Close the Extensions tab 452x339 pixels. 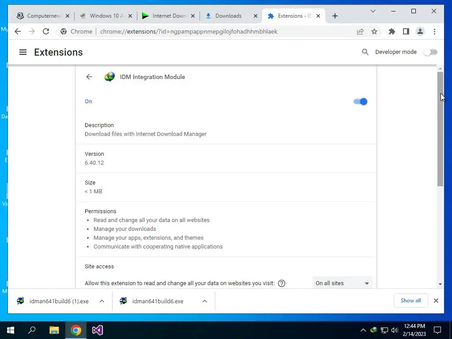318,16
